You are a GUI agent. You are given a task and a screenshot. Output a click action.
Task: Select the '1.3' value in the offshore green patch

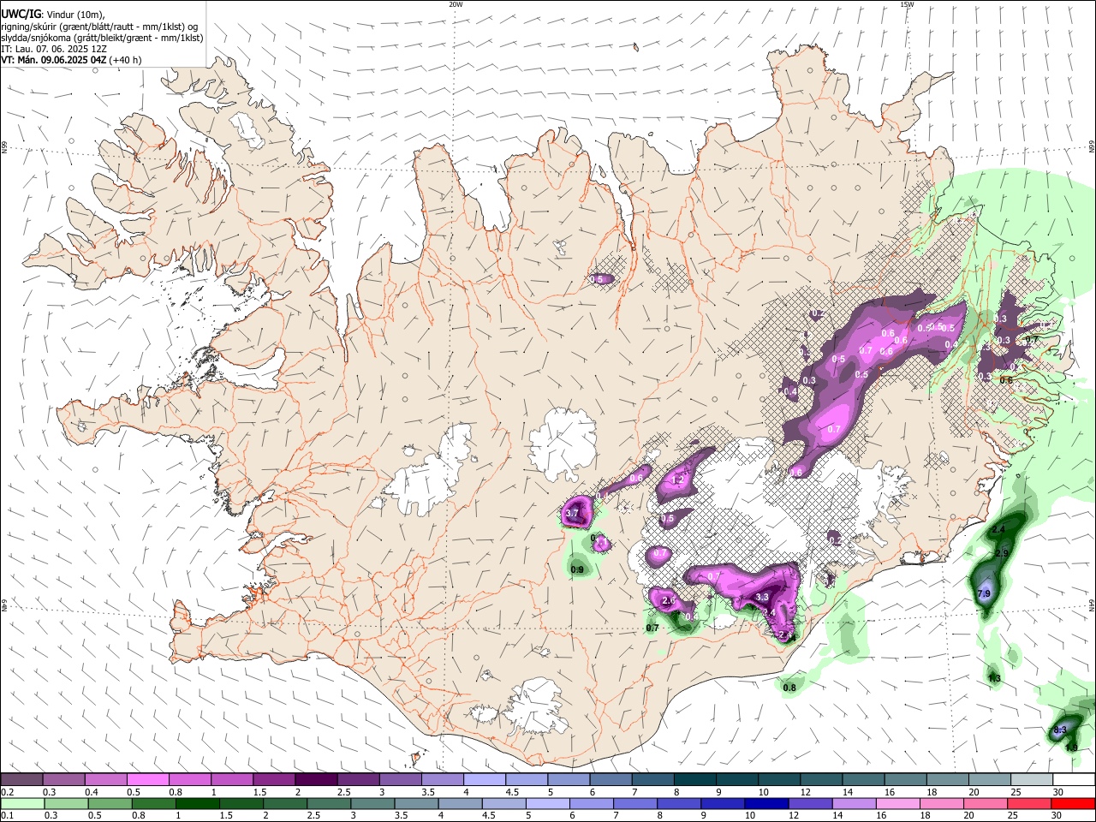pyautogui.click(x=994, y=678)
